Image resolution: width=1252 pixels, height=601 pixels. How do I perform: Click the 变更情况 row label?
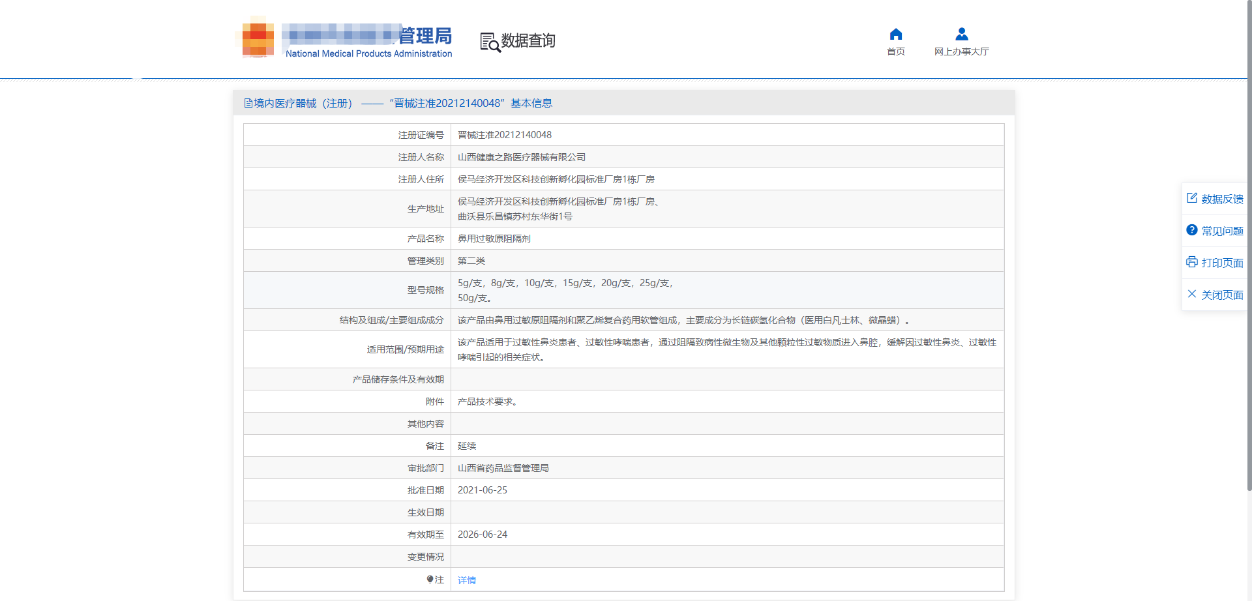click(x=426, y=557)
